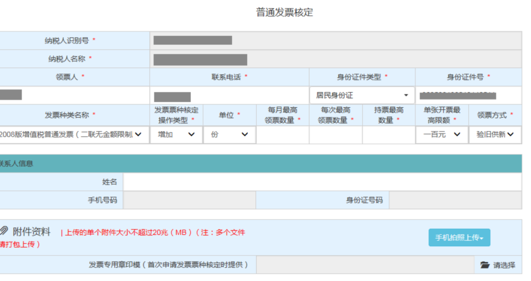Click the 每月最高领票数量 input field
This screenshot has width=531, height=281.
pyautogui.click(x=282, y=134)
